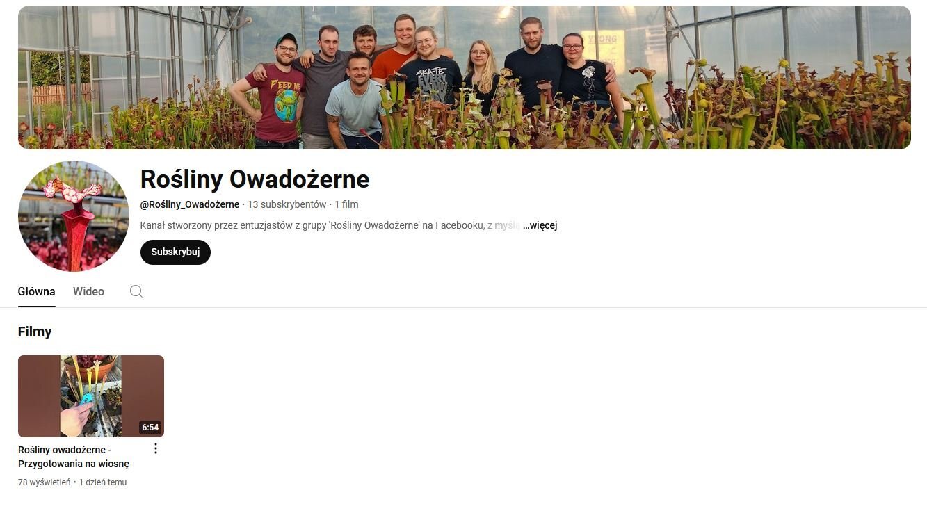Click the greenhouse group photo banner
This screenshot has height=529, width=927.
click(465, 77)
